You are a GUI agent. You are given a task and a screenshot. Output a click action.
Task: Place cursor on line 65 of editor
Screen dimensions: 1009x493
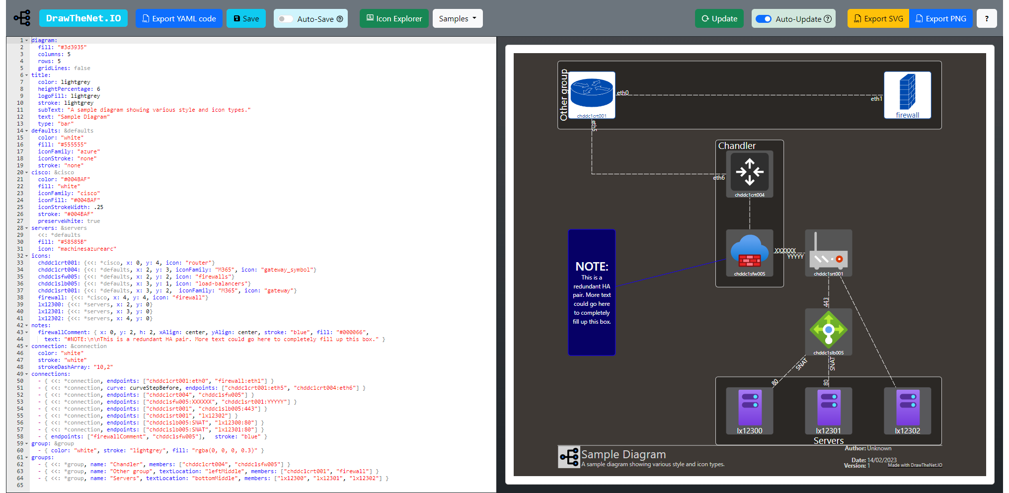coord(263,485)
